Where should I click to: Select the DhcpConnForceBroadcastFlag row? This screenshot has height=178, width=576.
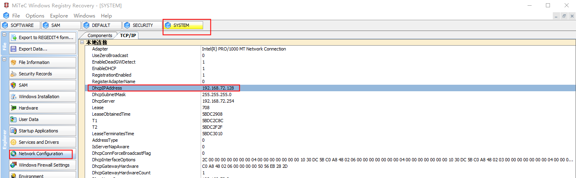pyautogui.click(x=330, y=153)
